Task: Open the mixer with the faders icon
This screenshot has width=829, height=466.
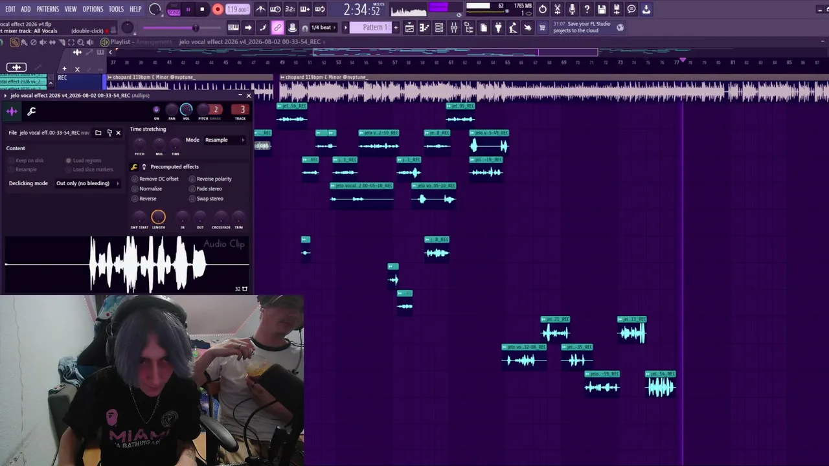Action: click(454, 28)
